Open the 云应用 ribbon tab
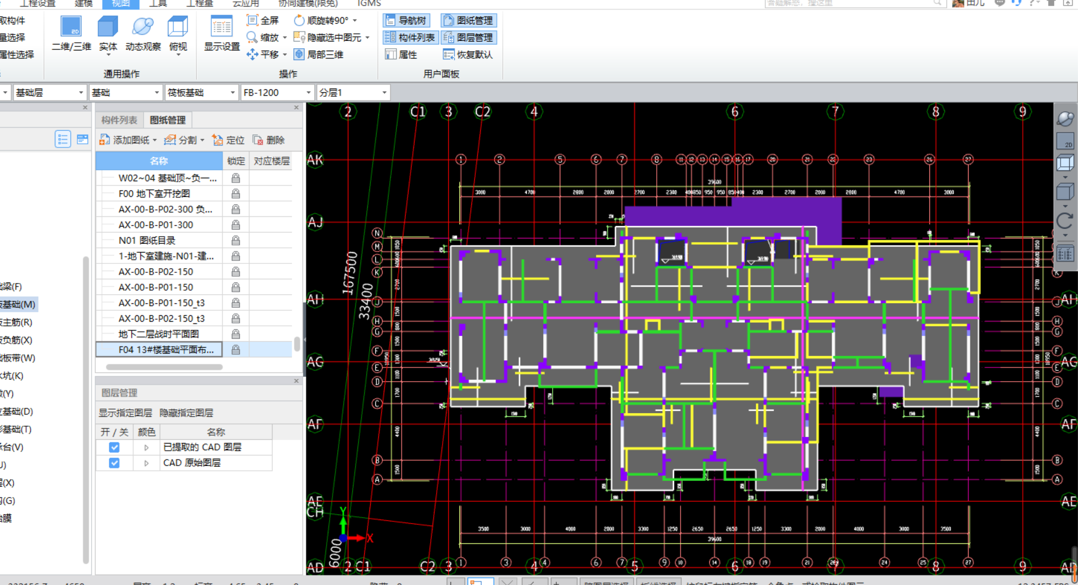This screenshot has height=585, width=1078. (x=245, y=4)
